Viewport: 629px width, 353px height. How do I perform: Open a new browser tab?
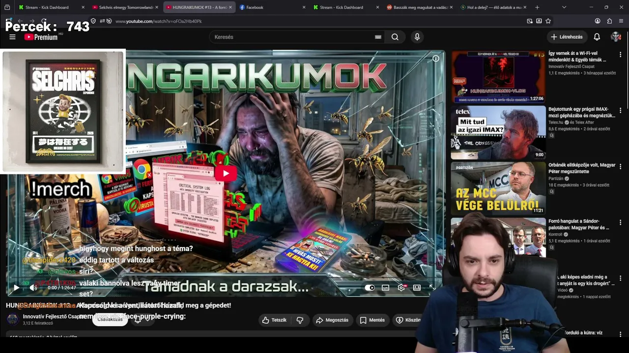pos(537,7)
